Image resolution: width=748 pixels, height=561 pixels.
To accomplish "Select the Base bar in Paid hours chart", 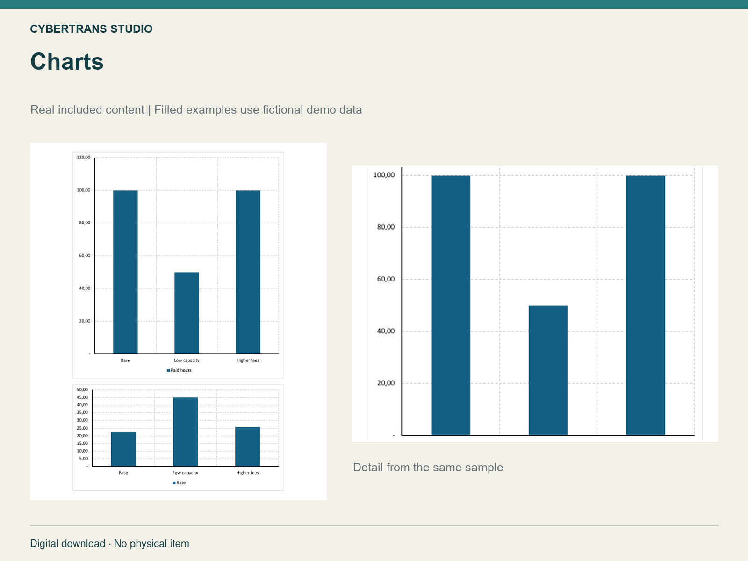I will pyautogui.click(x=125, y=272).
